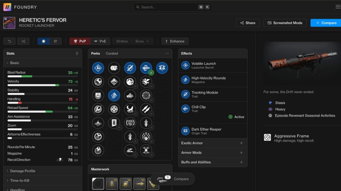Switch to the Perks tab

point(96,53)
